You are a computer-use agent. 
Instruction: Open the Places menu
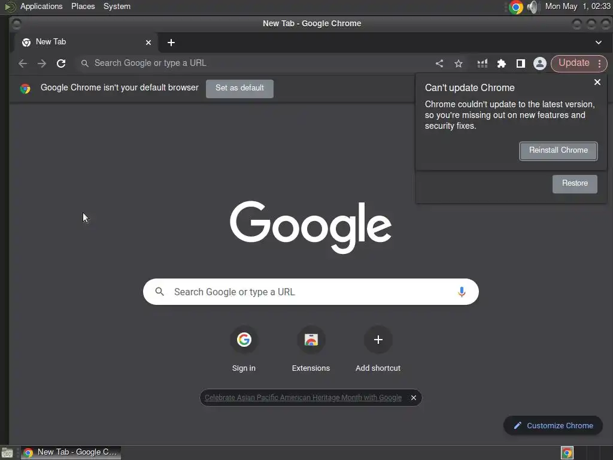pyautogui.click(x=83, y=6)
